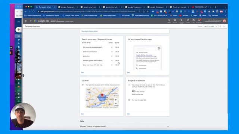This screenshot has width=239, height=134.
Task: Zoom in on the location map
Action: click(116, 100)
